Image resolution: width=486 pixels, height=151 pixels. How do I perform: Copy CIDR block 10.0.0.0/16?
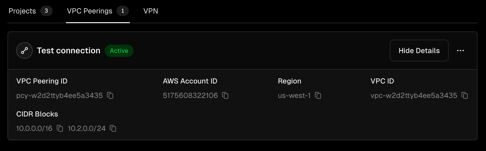[x=60, y=128]
